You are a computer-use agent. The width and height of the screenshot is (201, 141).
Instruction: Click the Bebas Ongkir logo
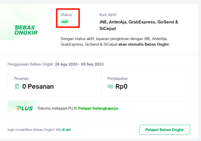pyautogui.click(x=26, y=30)
